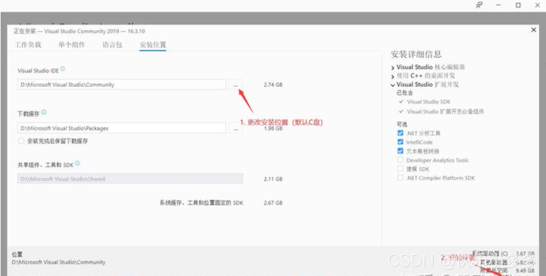546x276 pixels.
Task: Uncheck the .NET 分析工具 option
Action: (401, 133)
